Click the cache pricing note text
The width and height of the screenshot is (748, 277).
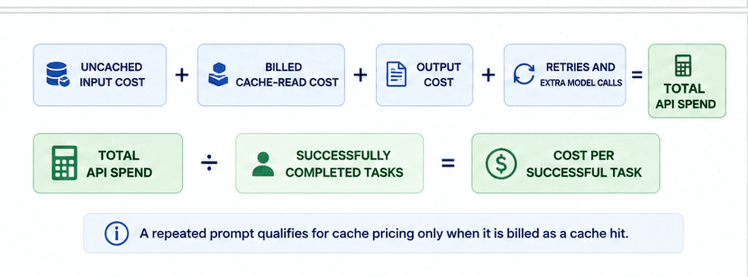(x=384, y=233)
